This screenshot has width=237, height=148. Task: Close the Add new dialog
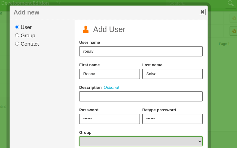click(202, 12)
